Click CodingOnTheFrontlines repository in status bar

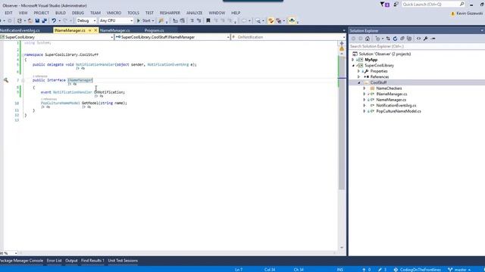(418, 270)
